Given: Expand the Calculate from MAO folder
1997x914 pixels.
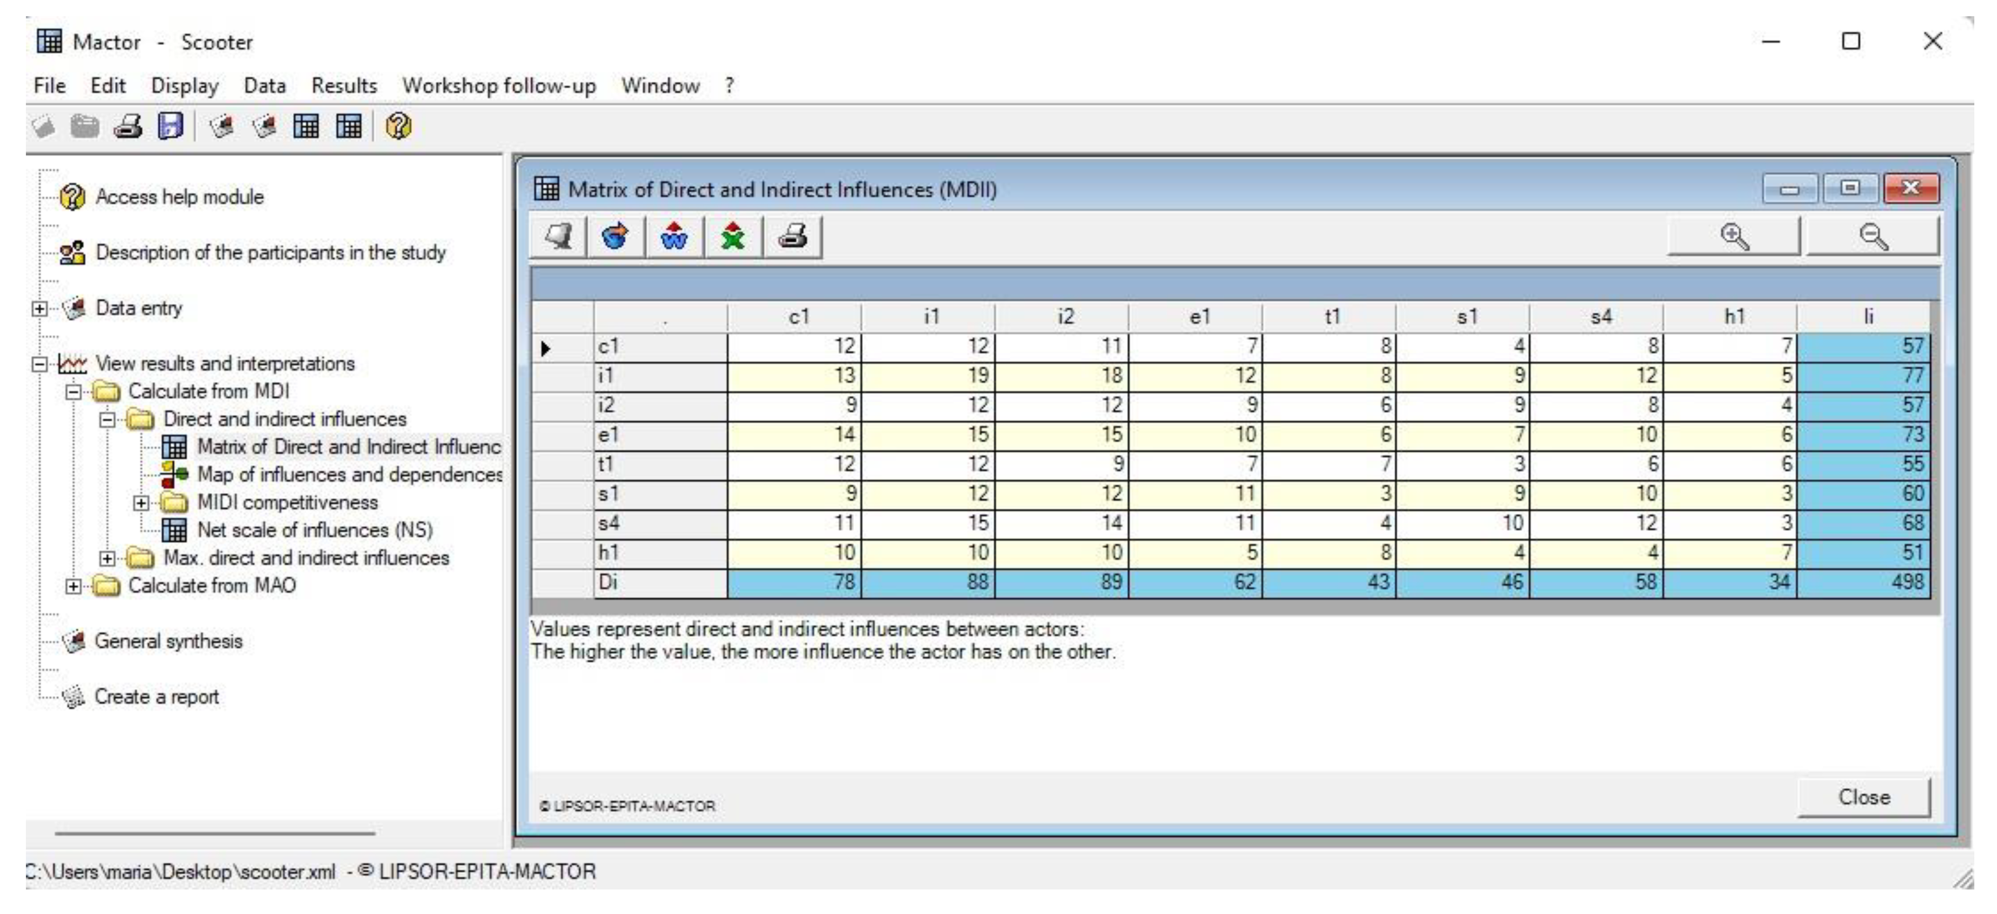Looking at the screenshot, I should pos(73,586).
